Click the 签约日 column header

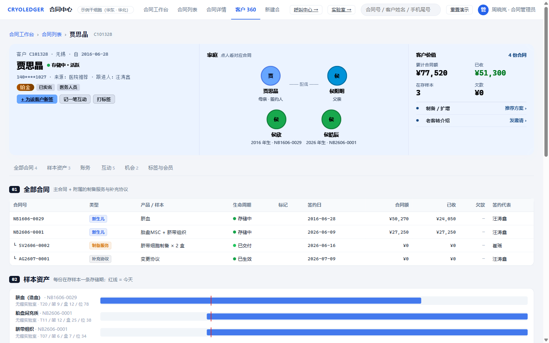click(x=315, y=205)
